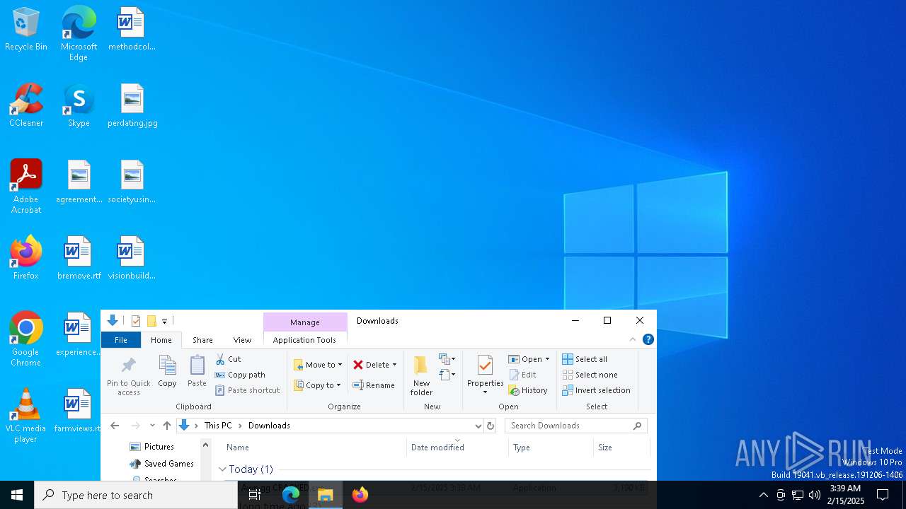Minimize the ribbon with chevron

click(633, 339)
